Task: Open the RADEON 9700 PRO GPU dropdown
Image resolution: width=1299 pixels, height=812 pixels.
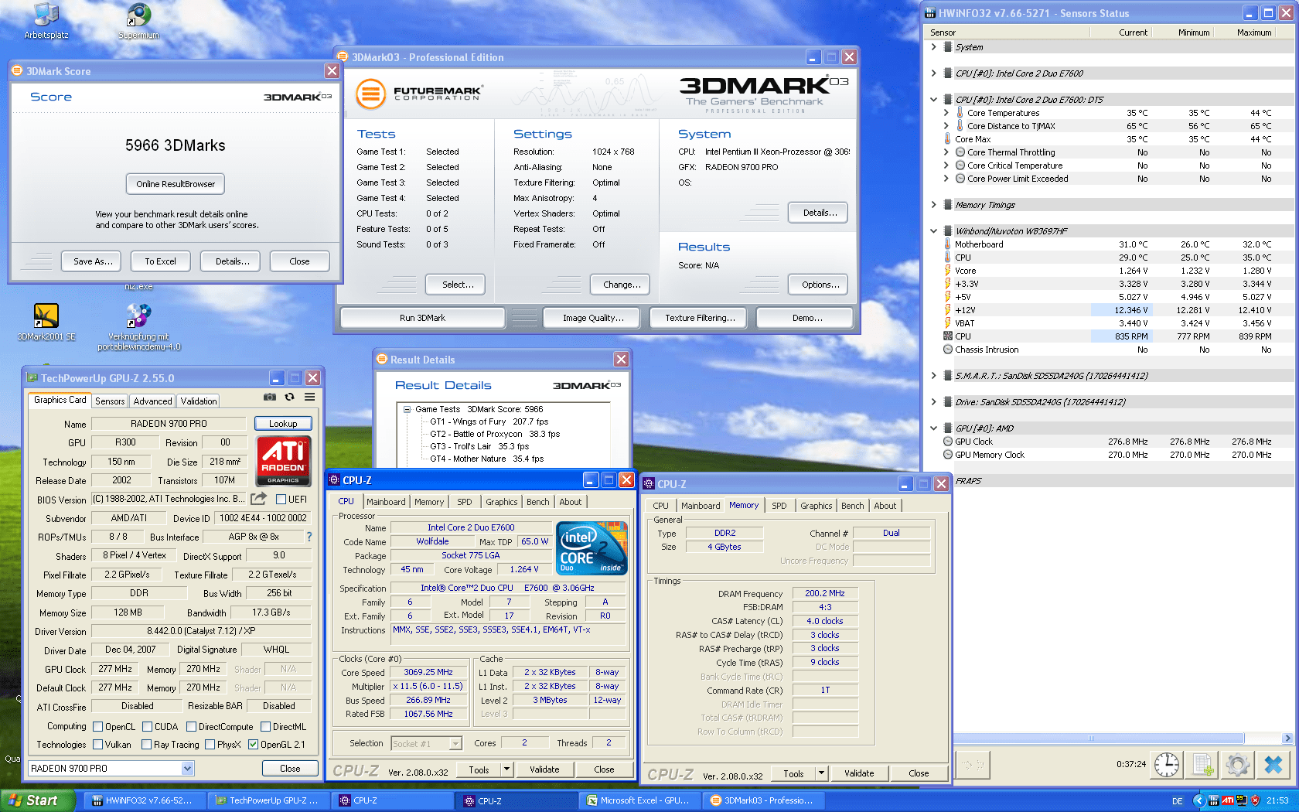Action: (187, 768)
